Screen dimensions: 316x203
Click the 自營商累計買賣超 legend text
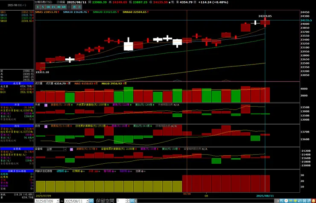[119, 149]
